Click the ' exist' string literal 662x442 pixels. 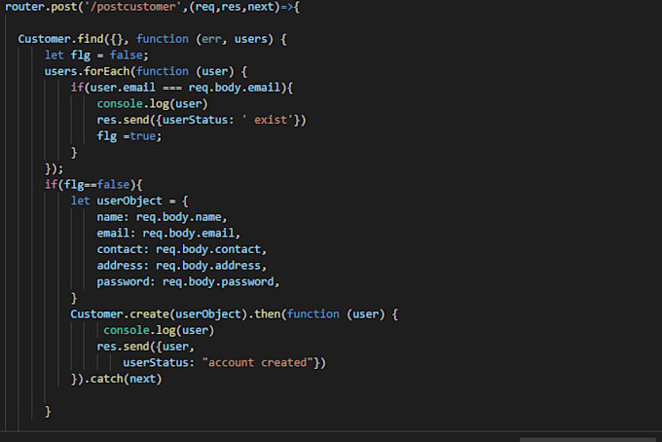click(x=268, y=120)
